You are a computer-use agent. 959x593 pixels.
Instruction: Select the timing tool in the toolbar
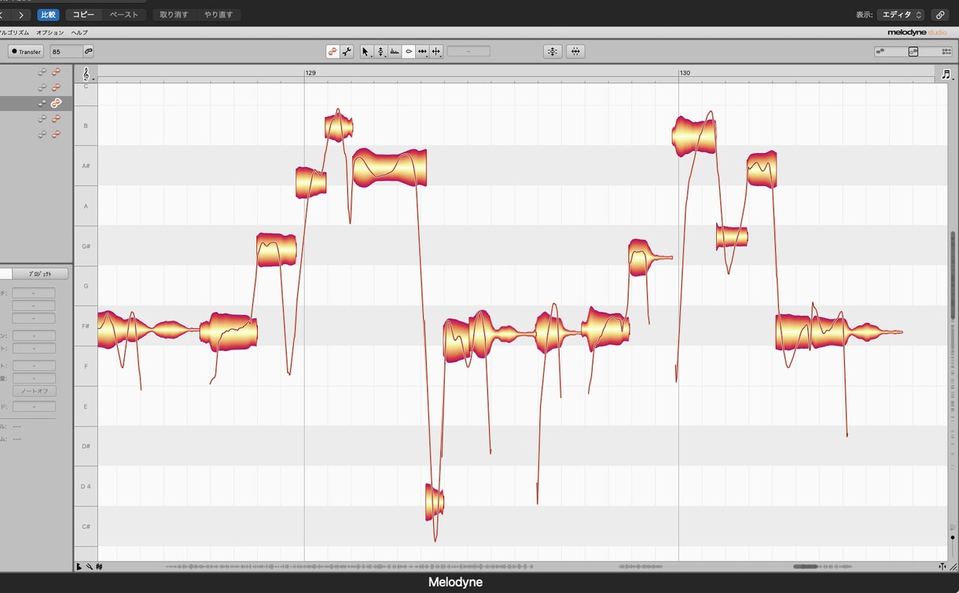click(423, 52)
